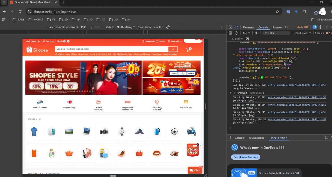Open Shopee Xử Lý shortcut icon

pyautogui.click(x=69, y=102)
